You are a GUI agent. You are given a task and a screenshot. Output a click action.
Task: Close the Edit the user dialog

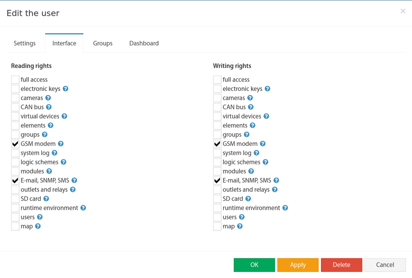(403, 11)
